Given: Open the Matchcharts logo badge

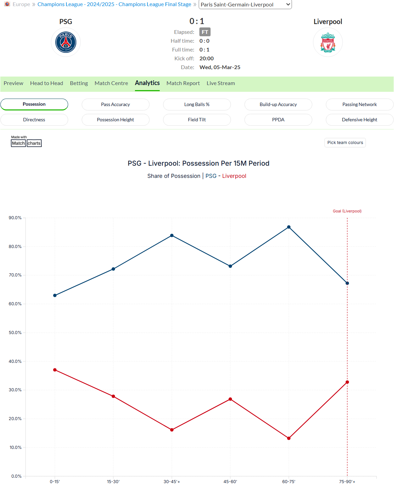Looking at the screenshot, I should coord(26,141).
